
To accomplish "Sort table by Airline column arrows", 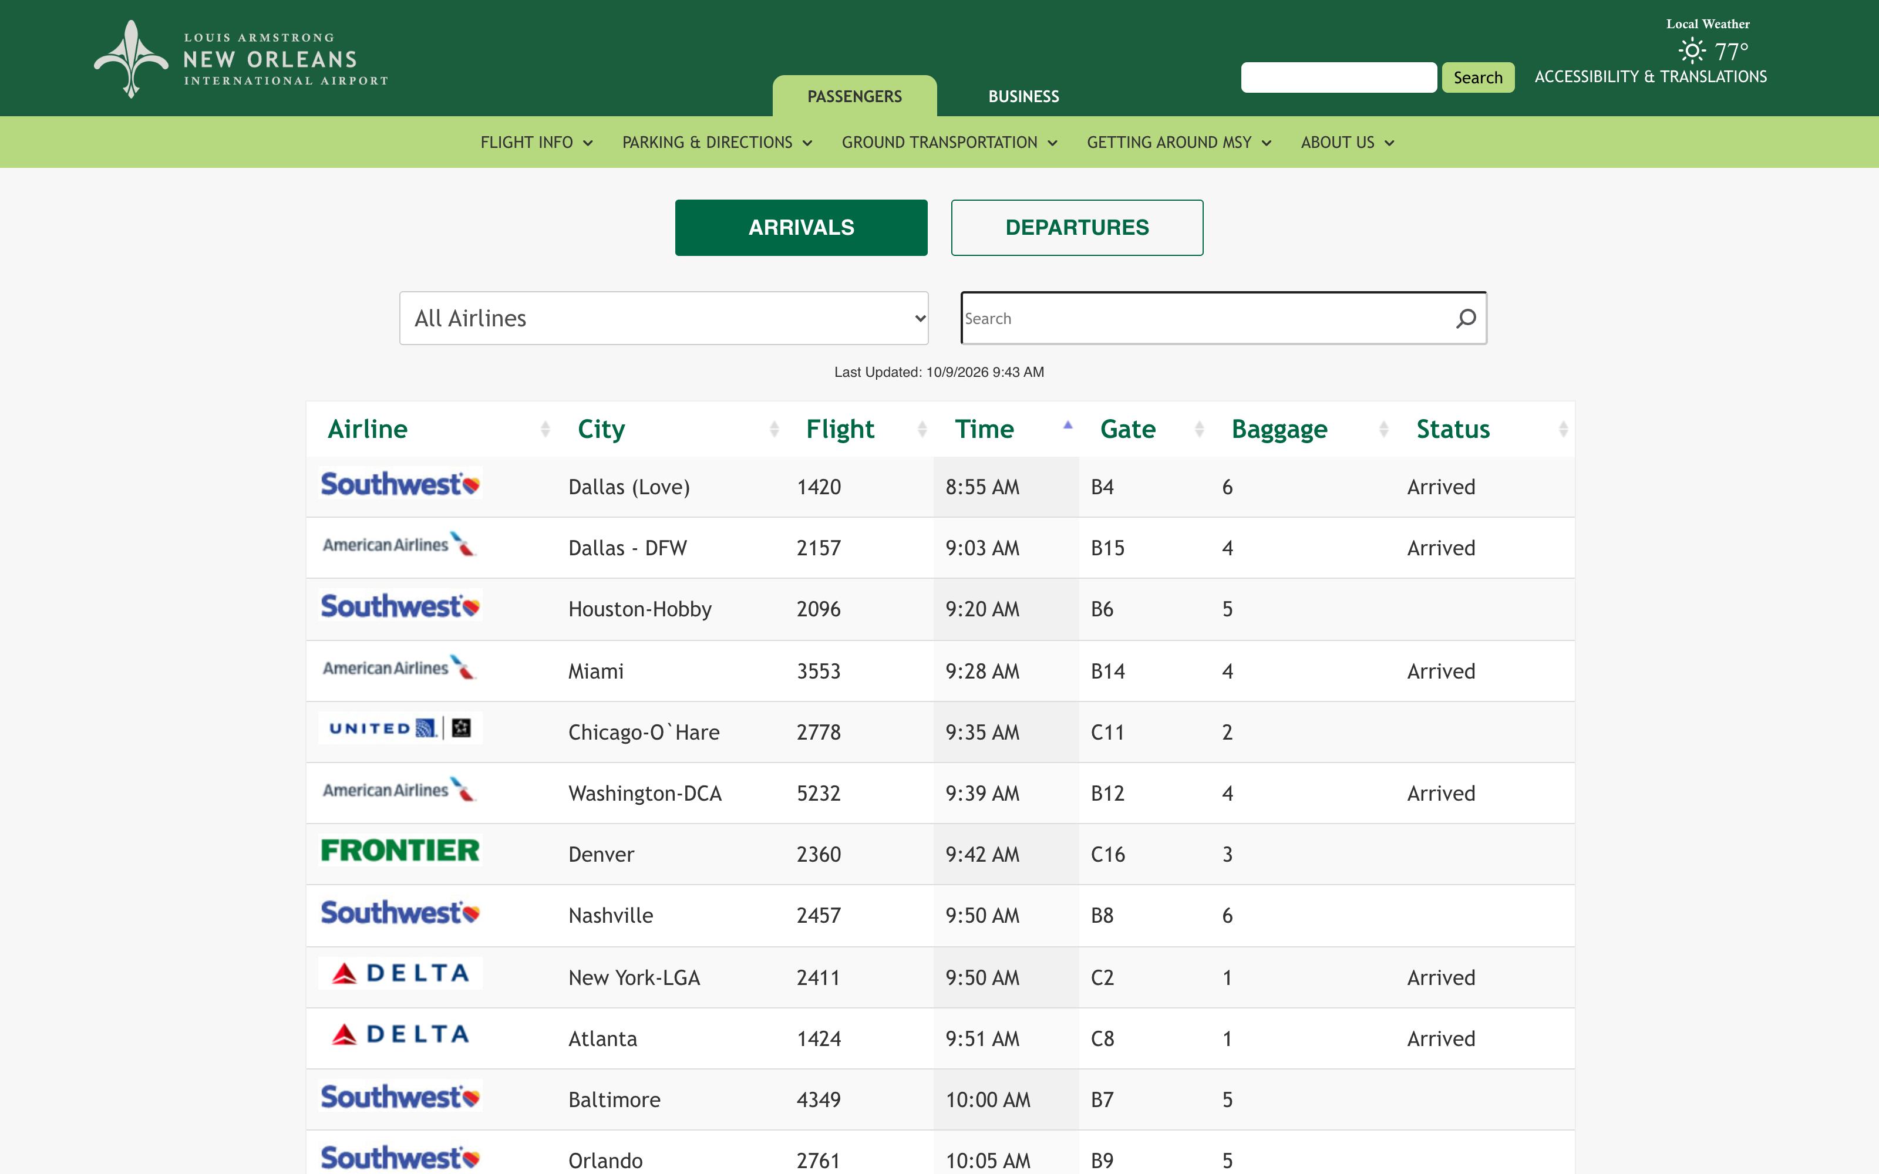I will pyautogui.click(x=545, y=429).
